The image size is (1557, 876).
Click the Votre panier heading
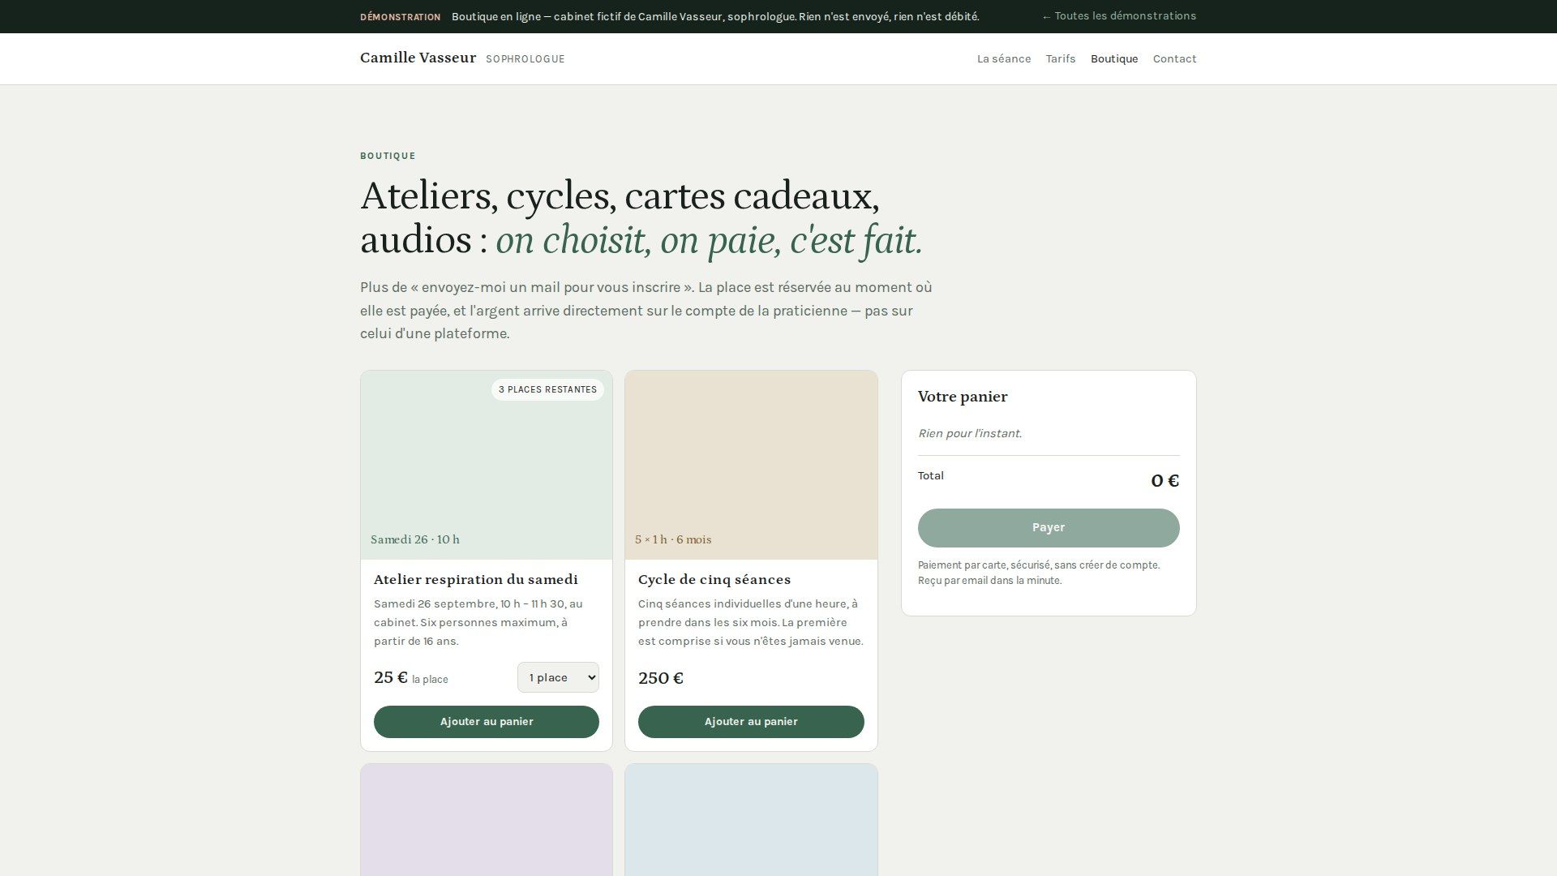tap(963, 397)
